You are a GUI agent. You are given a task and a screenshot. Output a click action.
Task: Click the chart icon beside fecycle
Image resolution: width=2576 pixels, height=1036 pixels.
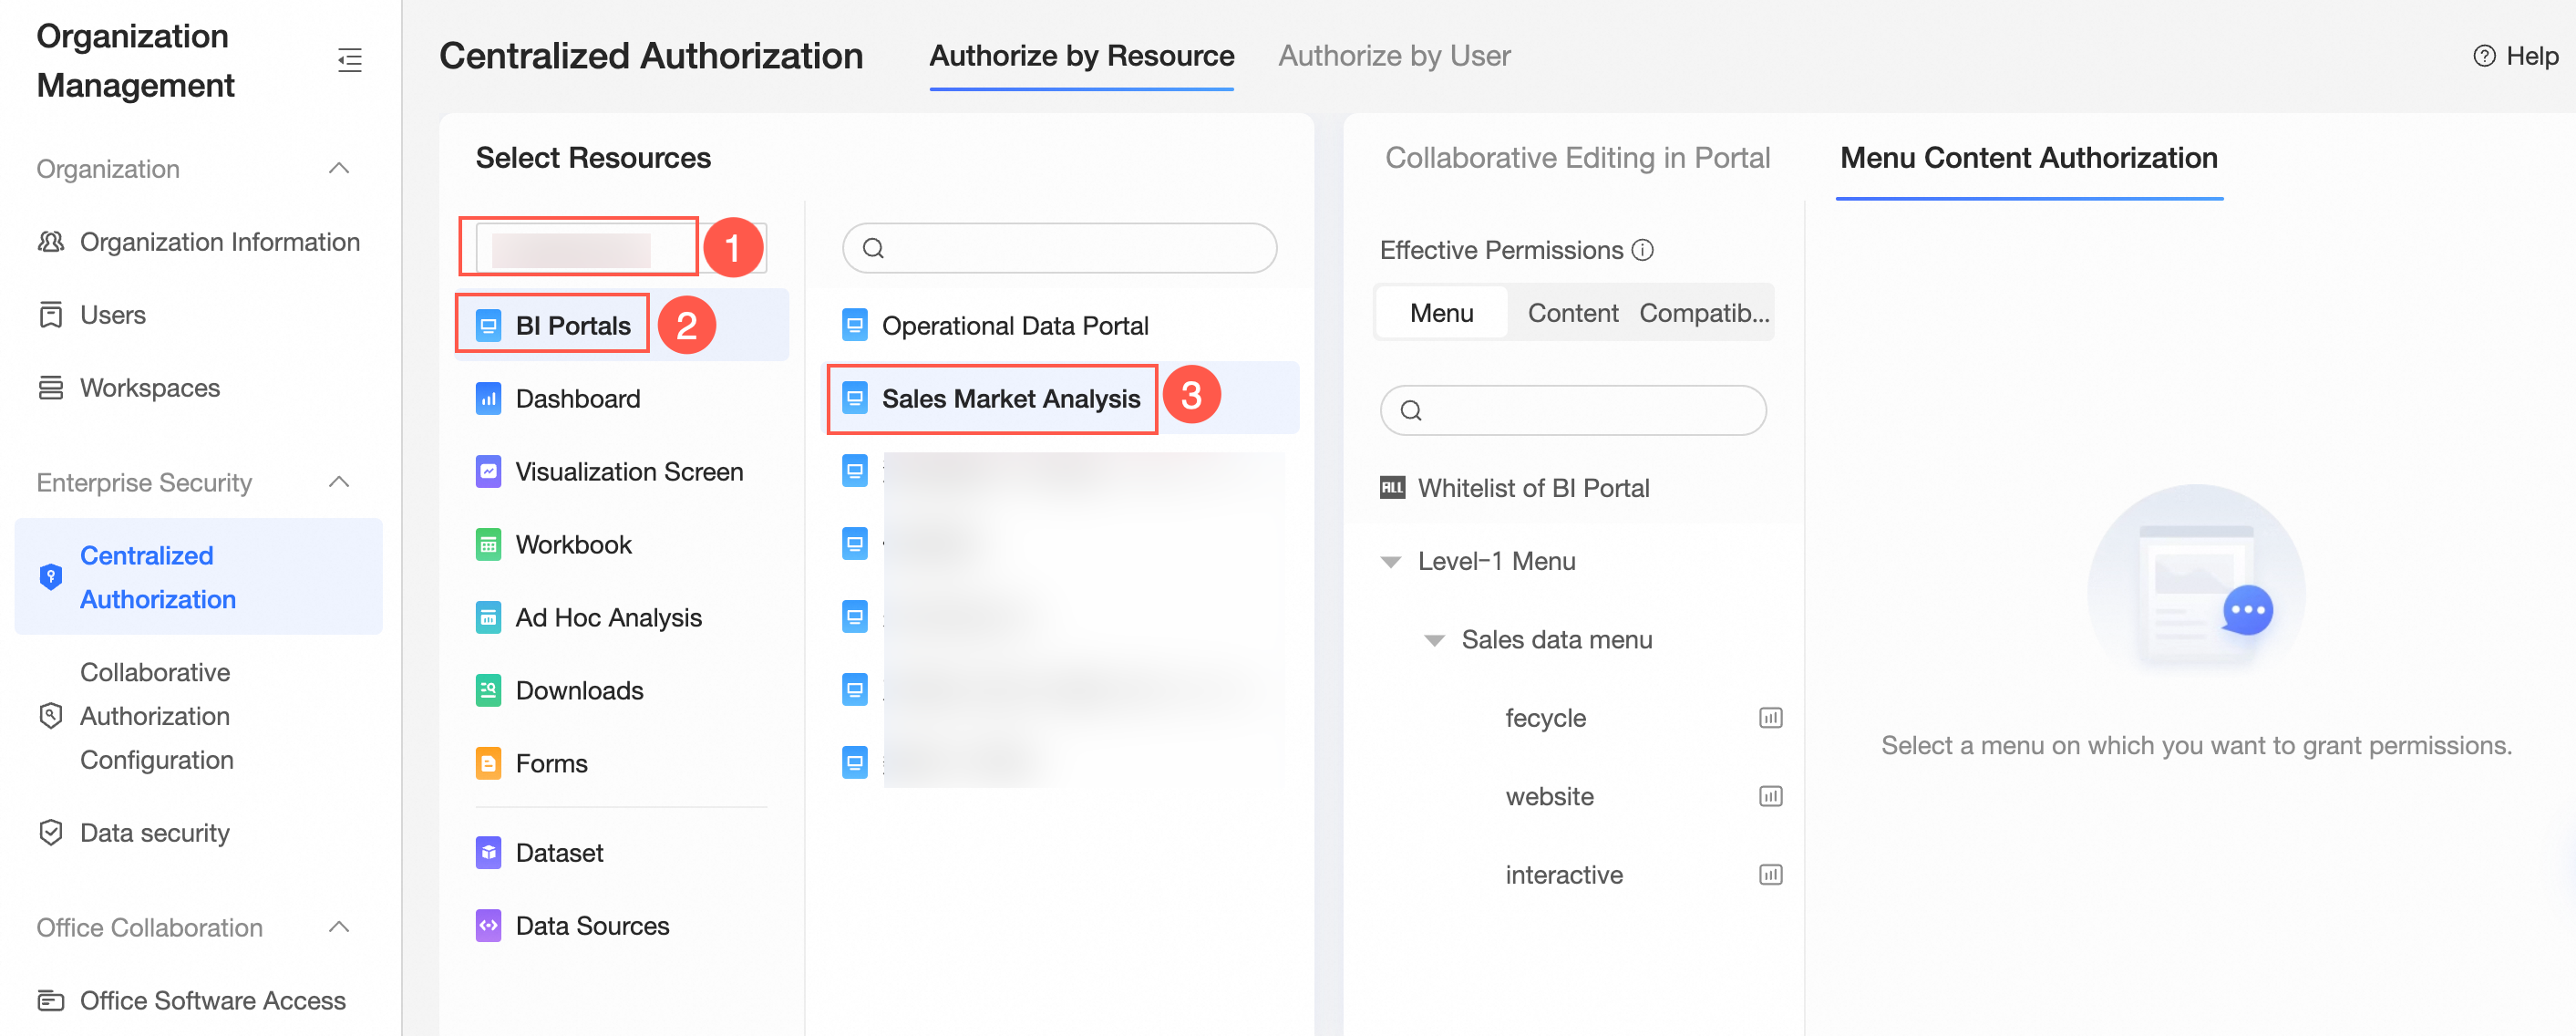tap(1769, 718)
